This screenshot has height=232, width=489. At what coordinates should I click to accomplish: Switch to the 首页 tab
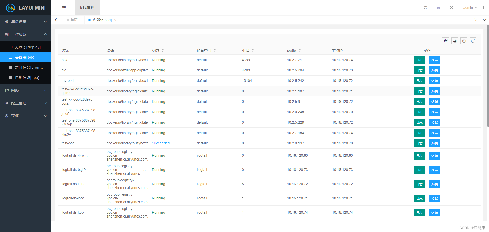(72, 20)
